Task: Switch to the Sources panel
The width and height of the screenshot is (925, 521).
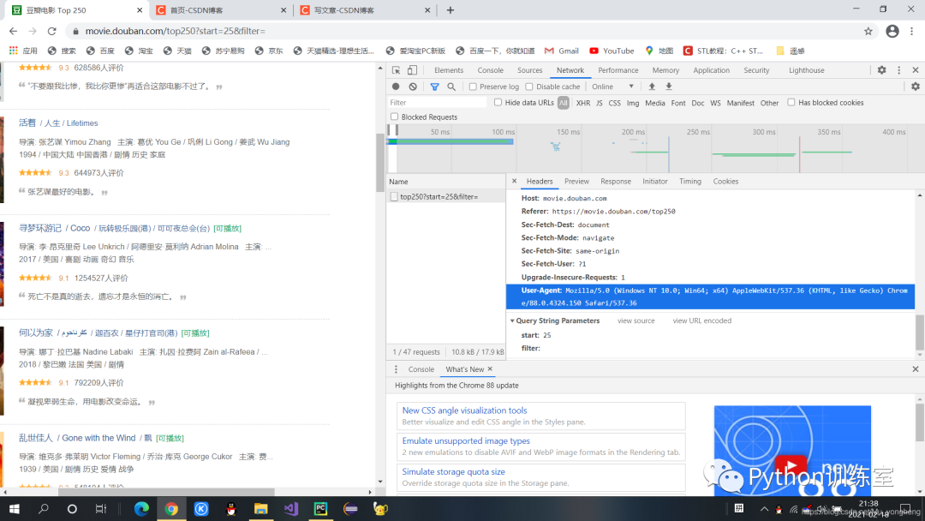Action: coord(530,70)
